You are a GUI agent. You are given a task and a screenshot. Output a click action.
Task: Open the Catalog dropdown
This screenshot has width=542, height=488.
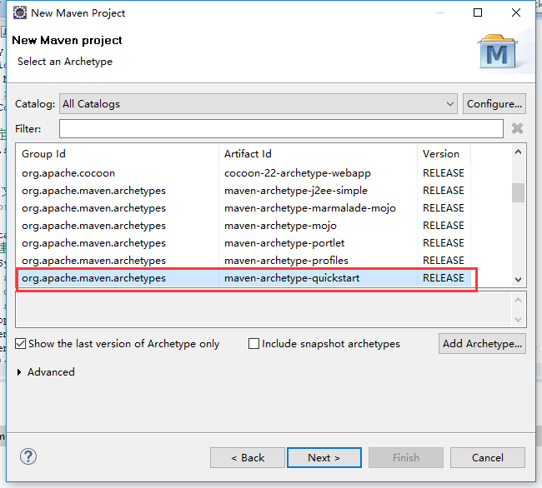pos(258,103)
